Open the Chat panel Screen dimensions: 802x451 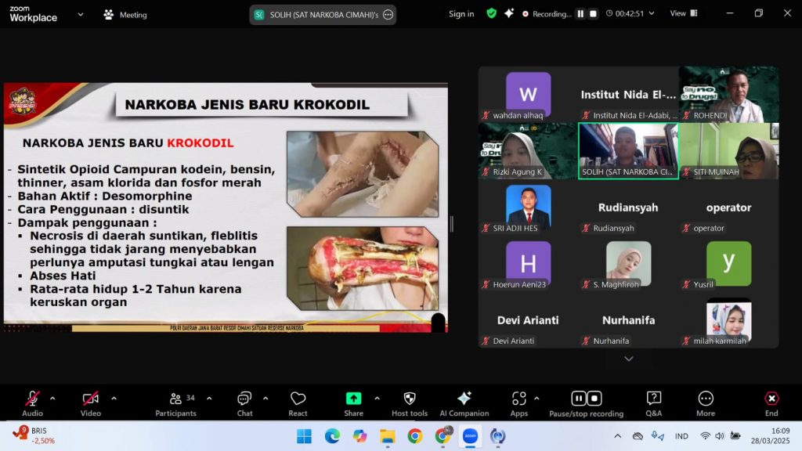(244, 399)
